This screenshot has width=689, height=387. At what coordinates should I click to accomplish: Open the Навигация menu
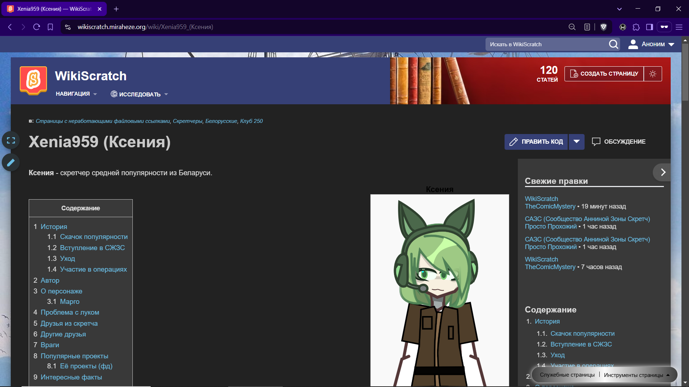point(76,94)
